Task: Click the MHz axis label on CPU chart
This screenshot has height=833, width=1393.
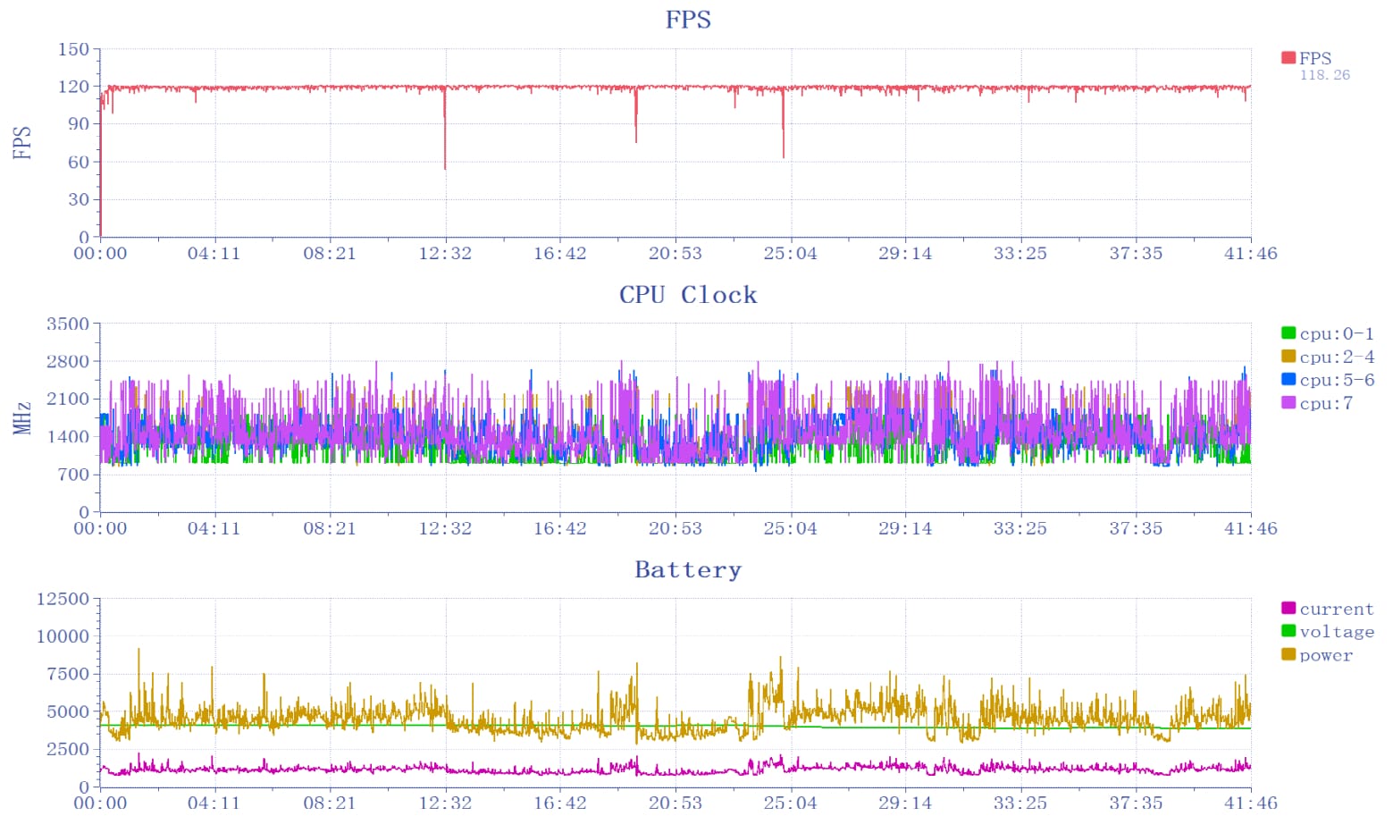Action: [22, 418]
